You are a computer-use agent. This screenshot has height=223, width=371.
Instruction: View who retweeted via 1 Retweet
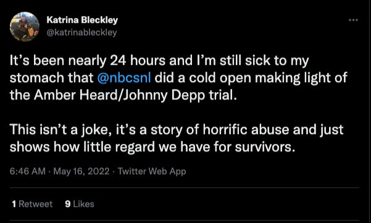pyautogui.click(x=32, y=204)
